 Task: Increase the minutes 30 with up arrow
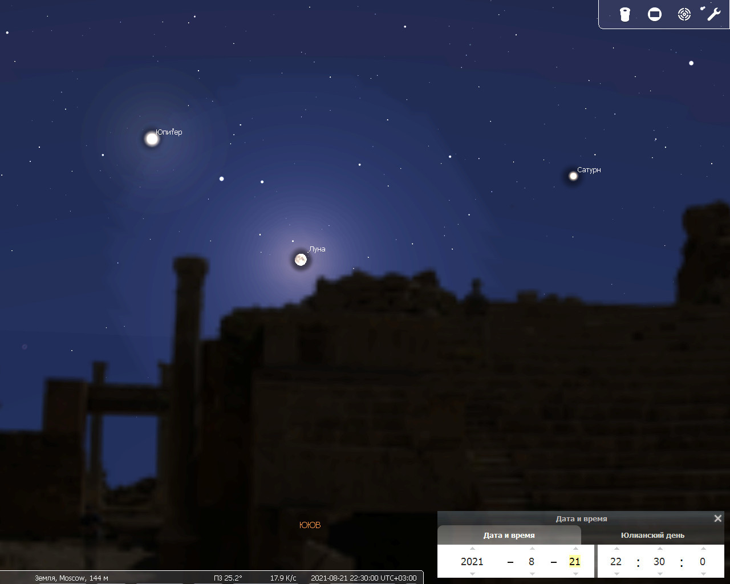659,549
